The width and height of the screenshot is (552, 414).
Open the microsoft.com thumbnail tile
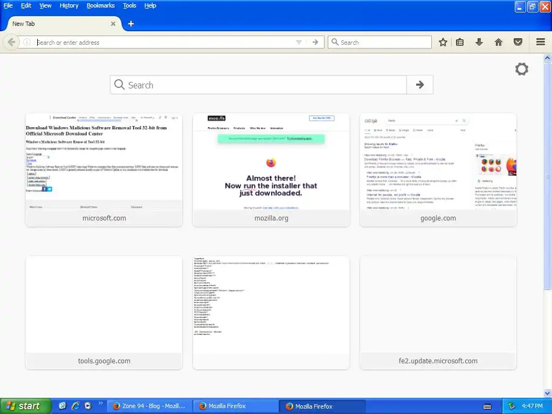click(x=104, y=170)
